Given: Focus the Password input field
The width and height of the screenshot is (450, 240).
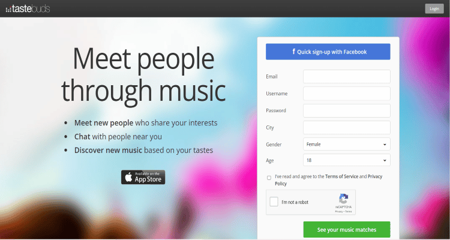Looking at the screenshot, I should [x=346, y=110].
